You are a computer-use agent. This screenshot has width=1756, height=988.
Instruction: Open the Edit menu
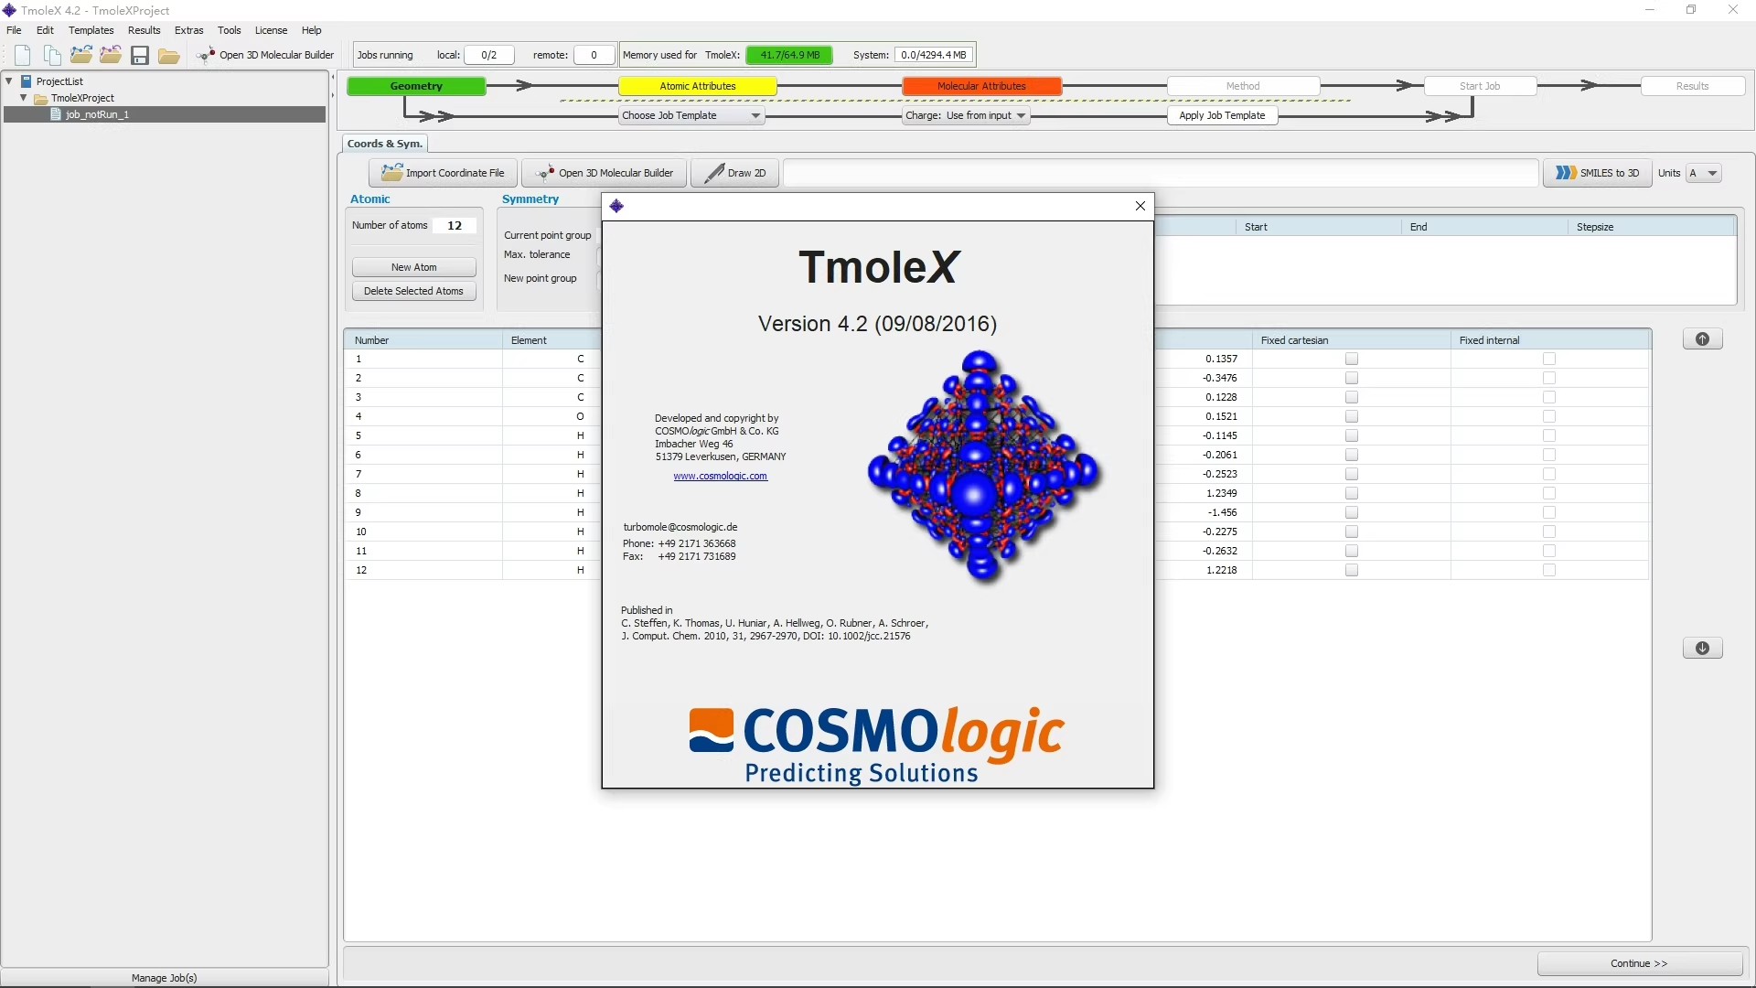45,30
